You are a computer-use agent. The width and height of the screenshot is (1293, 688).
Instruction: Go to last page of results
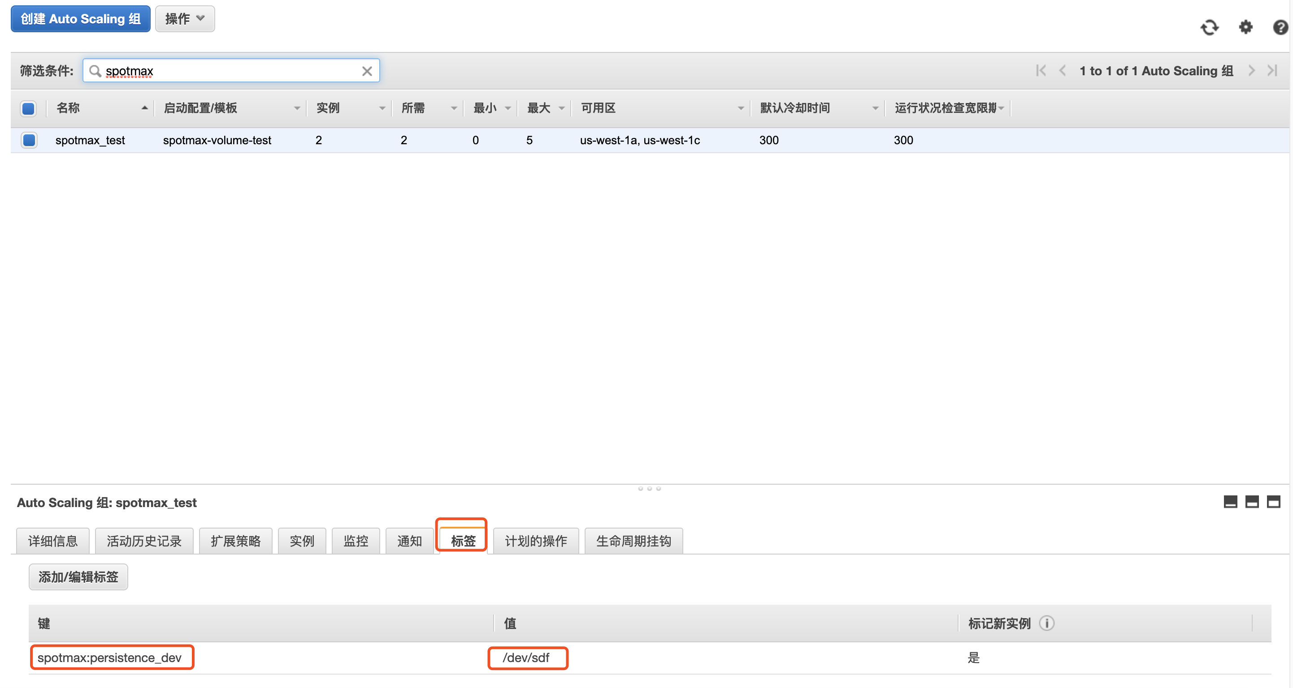(x=1272, y=71)
